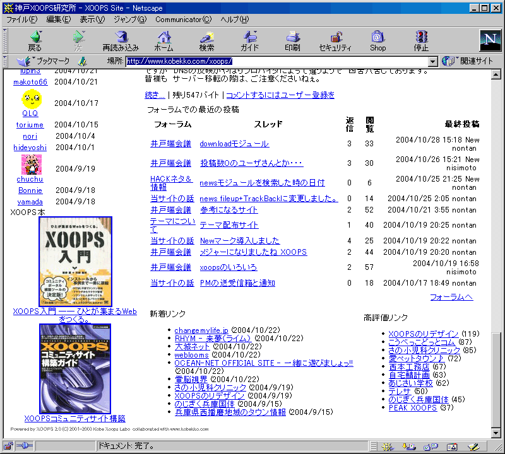Collapse the location toolbar handle
The width and height of the screenshot is (505, 454).
coord(5,61)
